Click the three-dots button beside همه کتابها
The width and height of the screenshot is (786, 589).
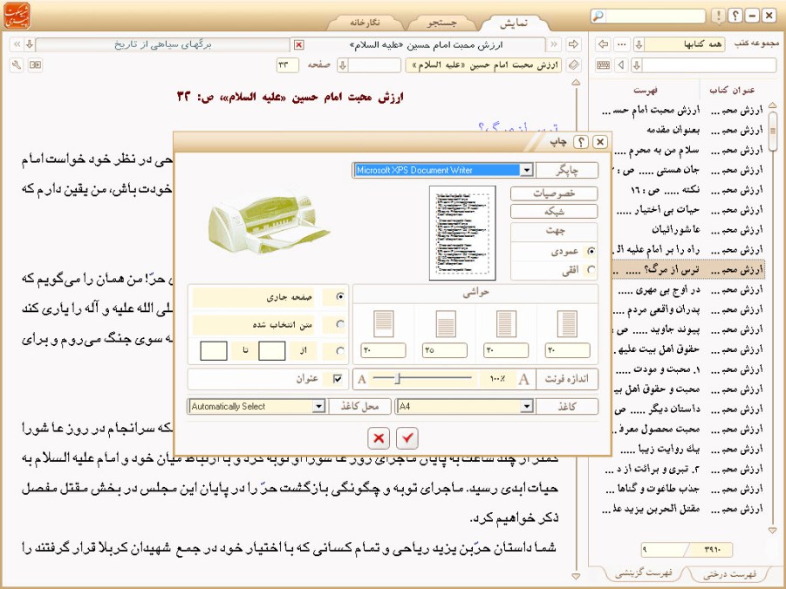tap(622, 44)
